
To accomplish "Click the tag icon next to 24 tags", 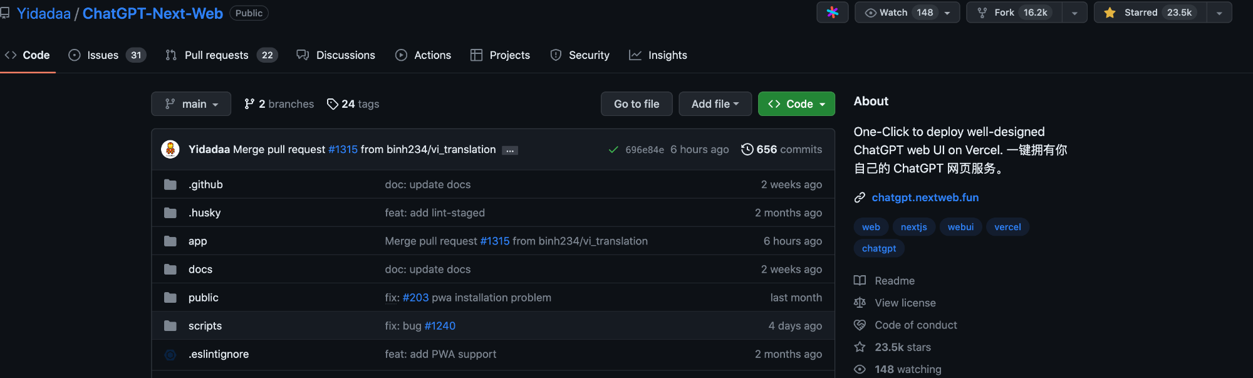I will pos(333,104).
